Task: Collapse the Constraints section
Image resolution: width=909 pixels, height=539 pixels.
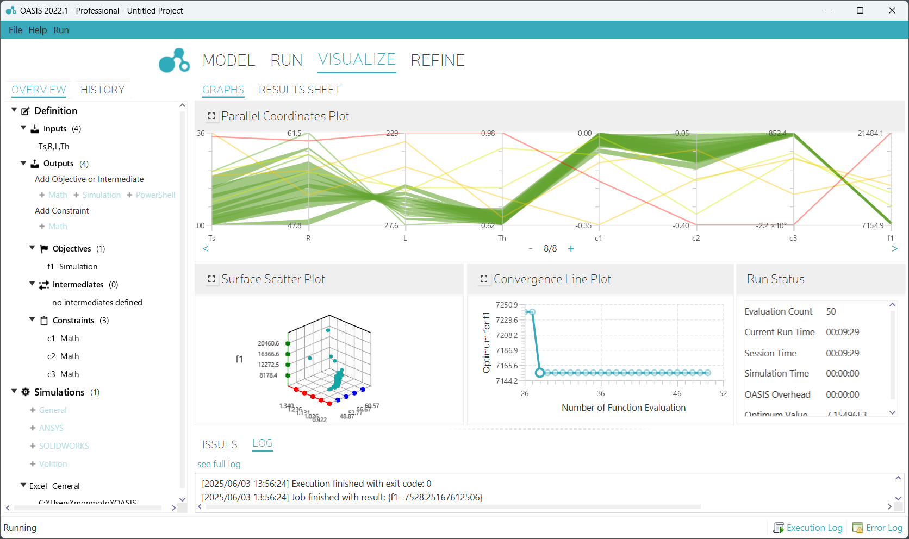Action: pos(32,320)
